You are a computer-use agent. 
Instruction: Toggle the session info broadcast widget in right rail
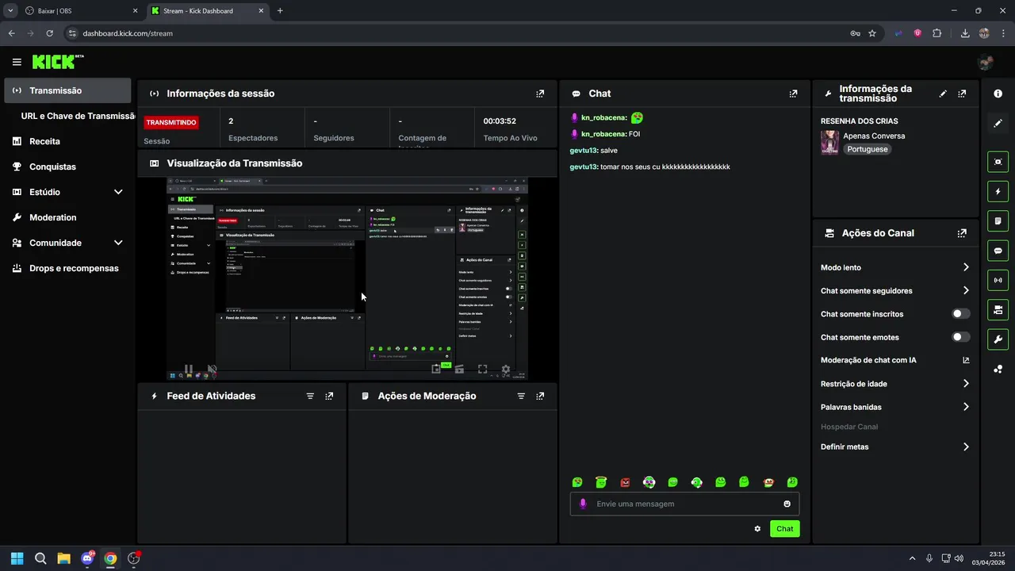click(x=998, y=280)
